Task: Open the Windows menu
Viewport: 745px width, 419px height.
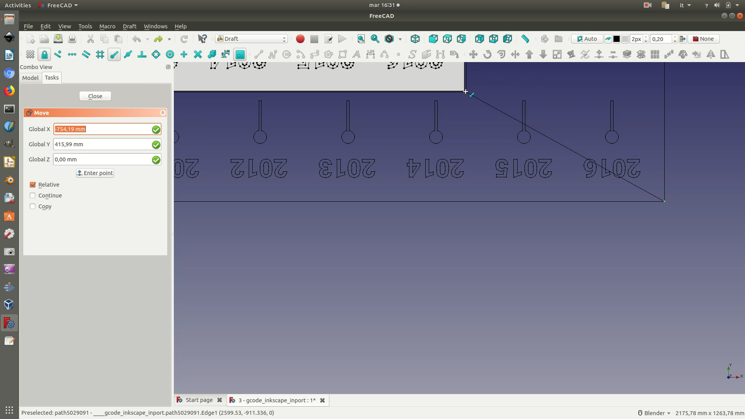Action: 156,26
